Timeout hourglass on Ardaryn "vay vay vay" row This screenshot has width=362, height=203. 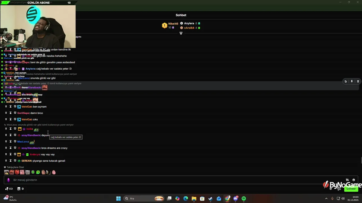point(10,154)
